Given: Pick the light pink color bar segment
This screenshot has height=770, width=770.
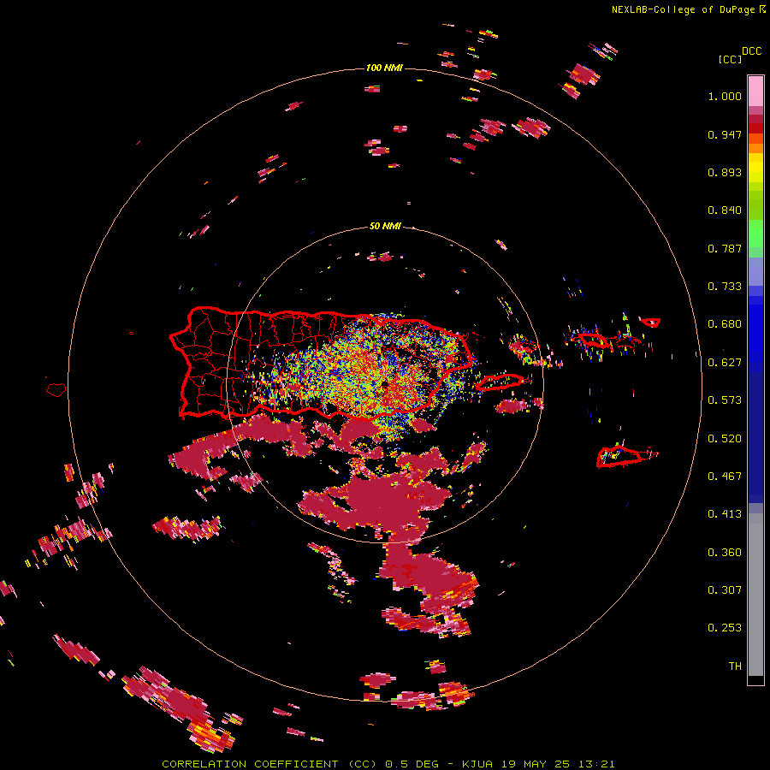Looking at the screenshot, I should [755, 91].
